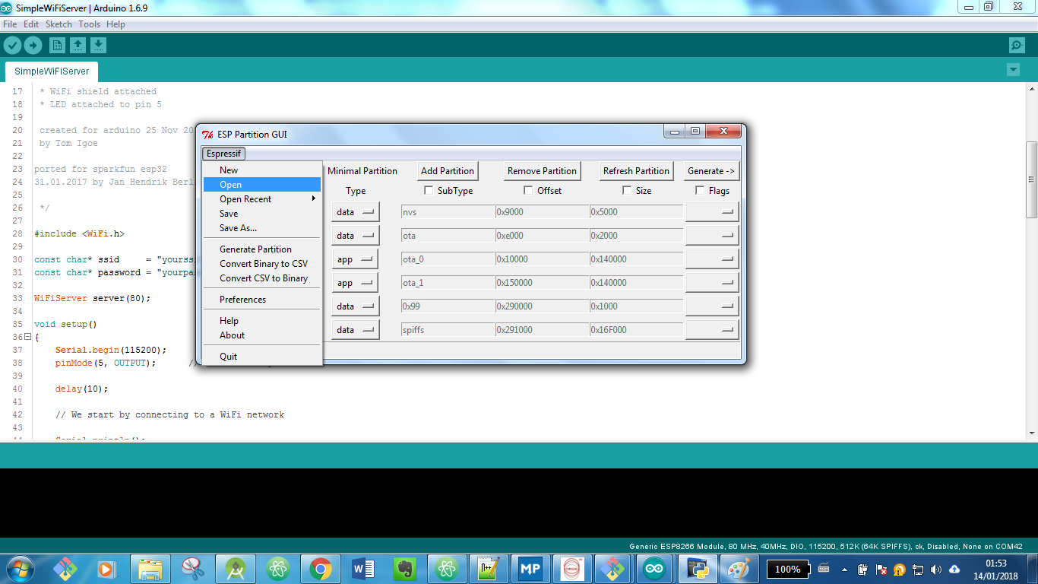Click the Refresh Partition button
The height and width of the screenshot is (584, 1038).
(636, 171)
